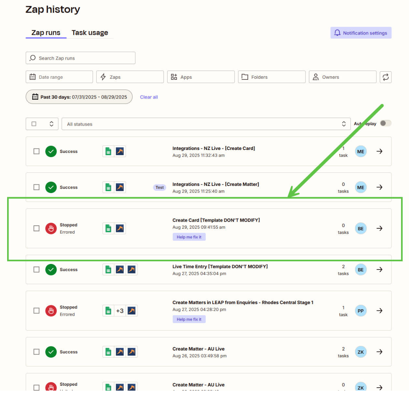Open the Zaps filter dropdown
The height and width of the screenshot is (397, 409).
pos(130,77)
